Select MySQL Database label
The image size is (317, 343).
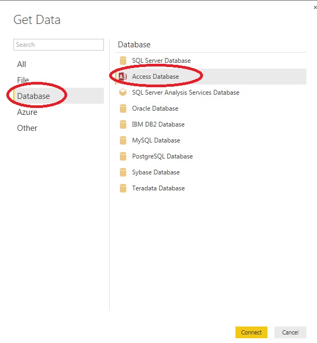click(156, 140)
